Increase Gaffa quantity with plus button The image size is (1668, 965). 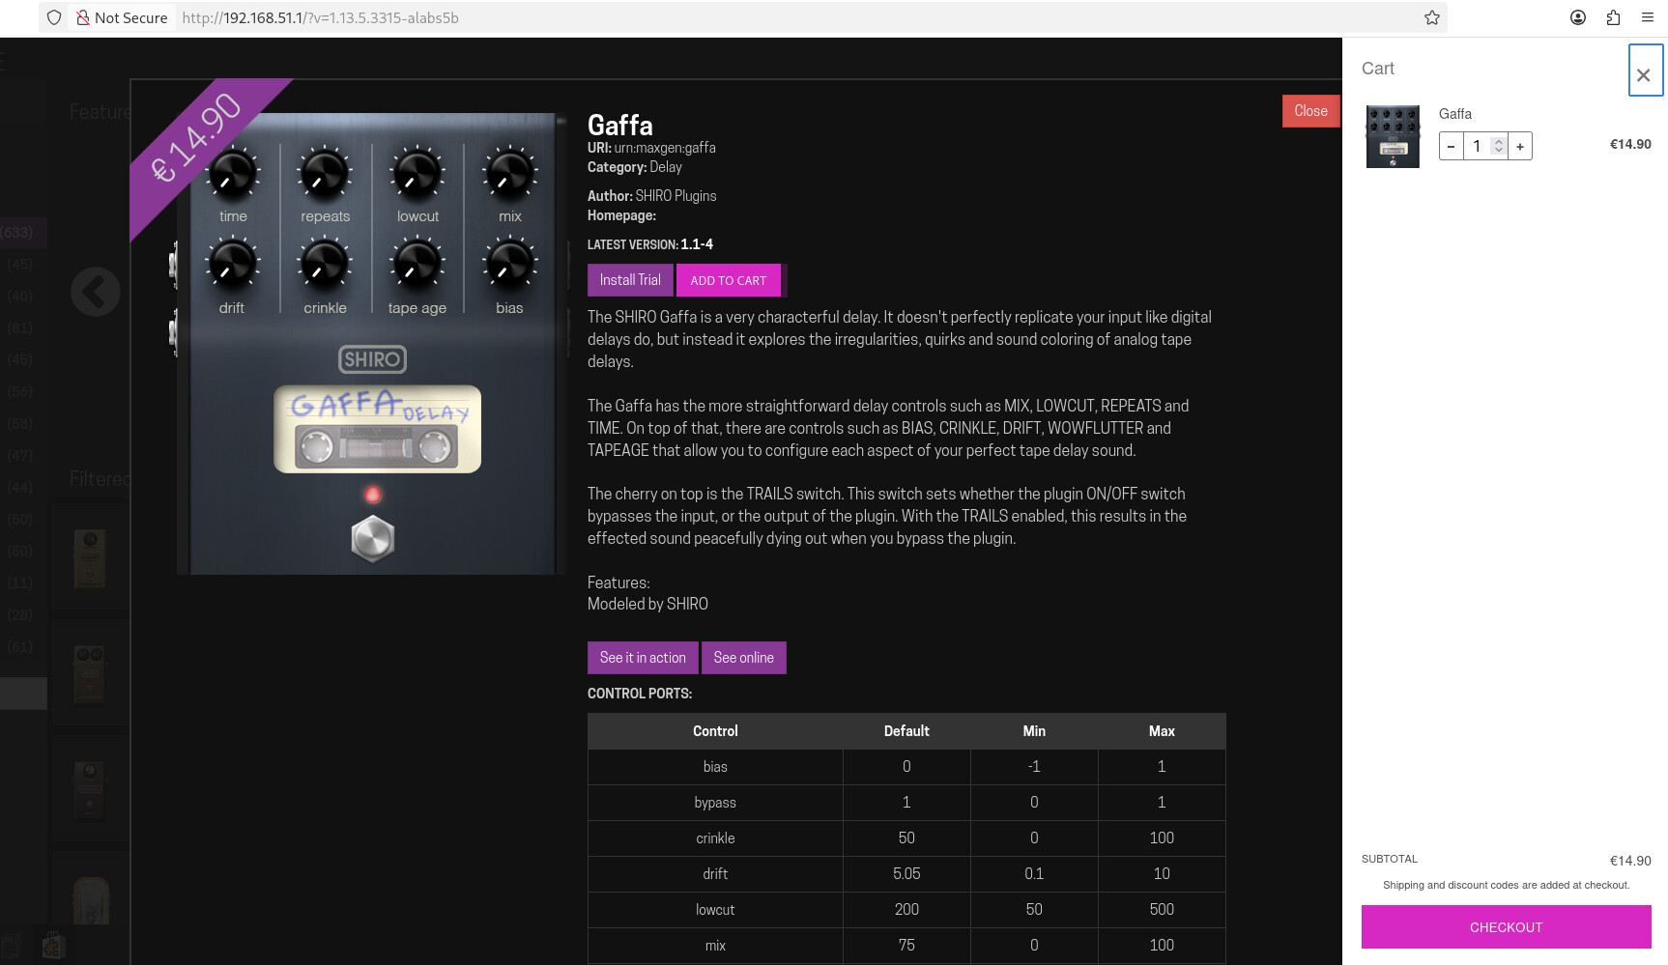(1520, 147)
